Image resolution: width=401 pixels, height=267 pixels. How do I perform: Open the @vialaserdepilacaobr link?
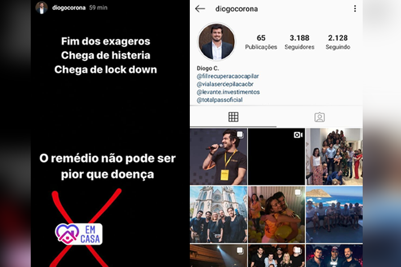pos(225,84)
